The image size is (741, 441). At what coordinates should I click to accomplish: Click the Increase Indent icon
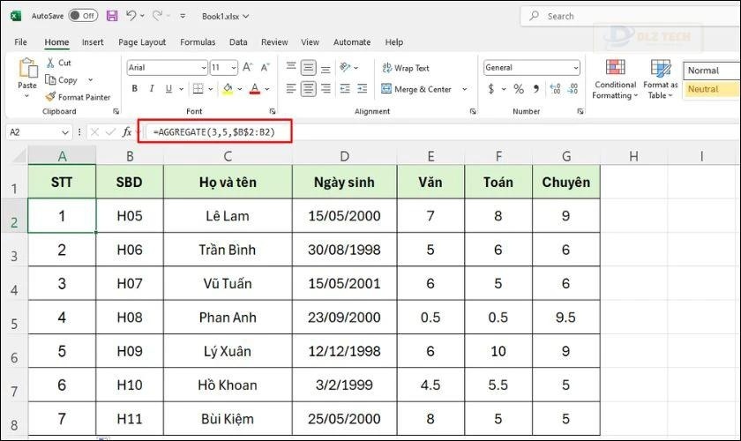tap(363, 88)
